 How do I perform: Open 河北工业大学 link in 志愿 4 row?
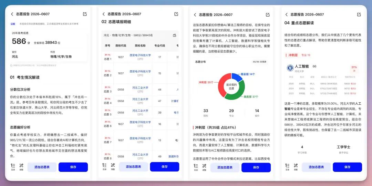(140, 99)
